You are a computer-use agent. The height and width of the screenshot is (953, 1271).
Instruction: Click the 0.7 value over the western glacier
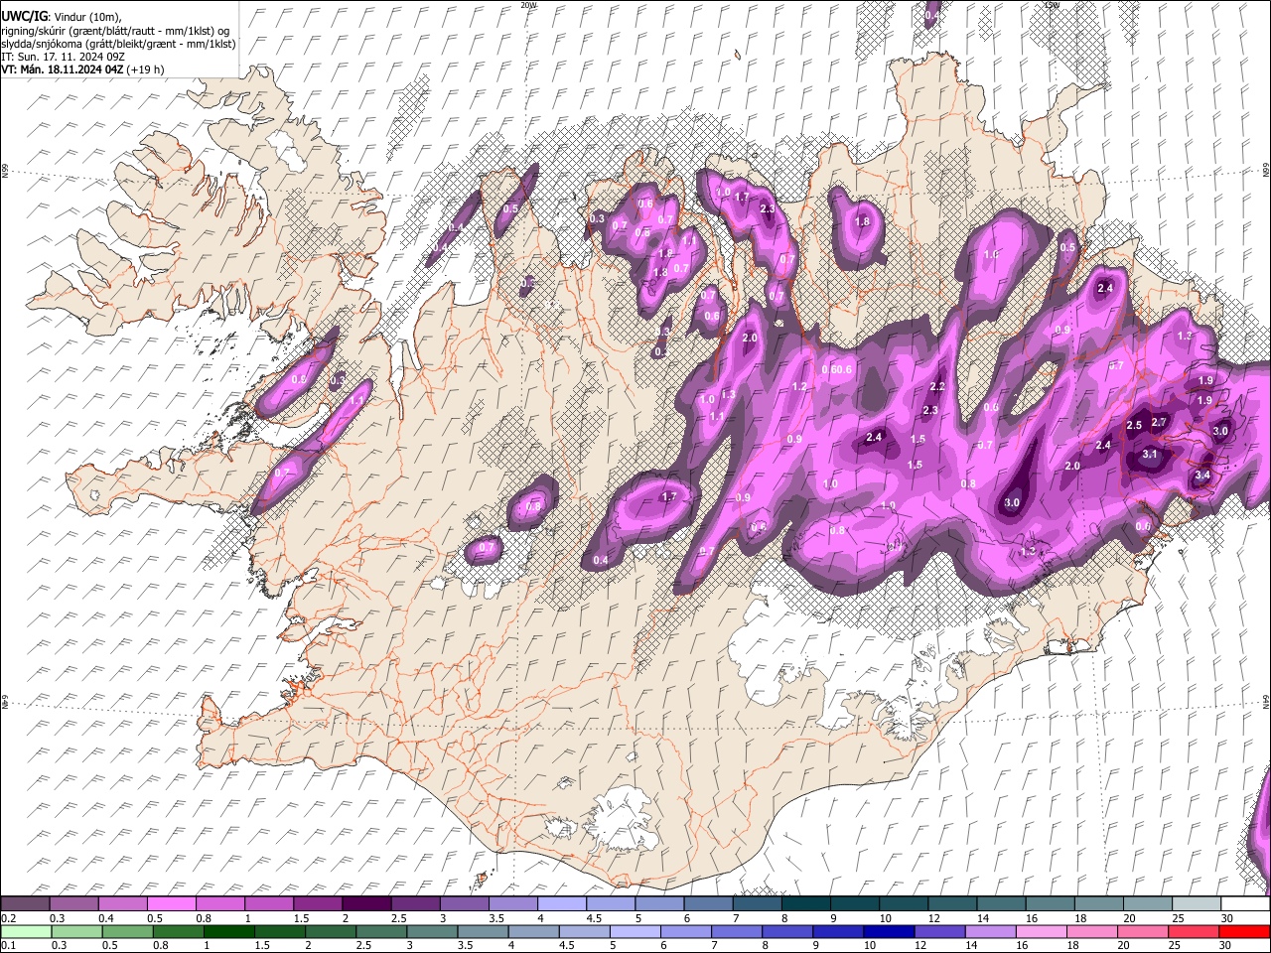point(487,547)
